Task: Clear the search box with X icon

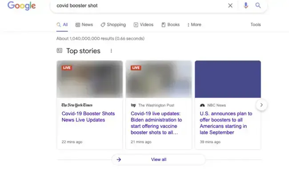Action: tap(230, 5)
